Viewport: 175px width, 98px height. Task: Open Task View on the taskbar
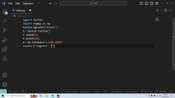41,96
